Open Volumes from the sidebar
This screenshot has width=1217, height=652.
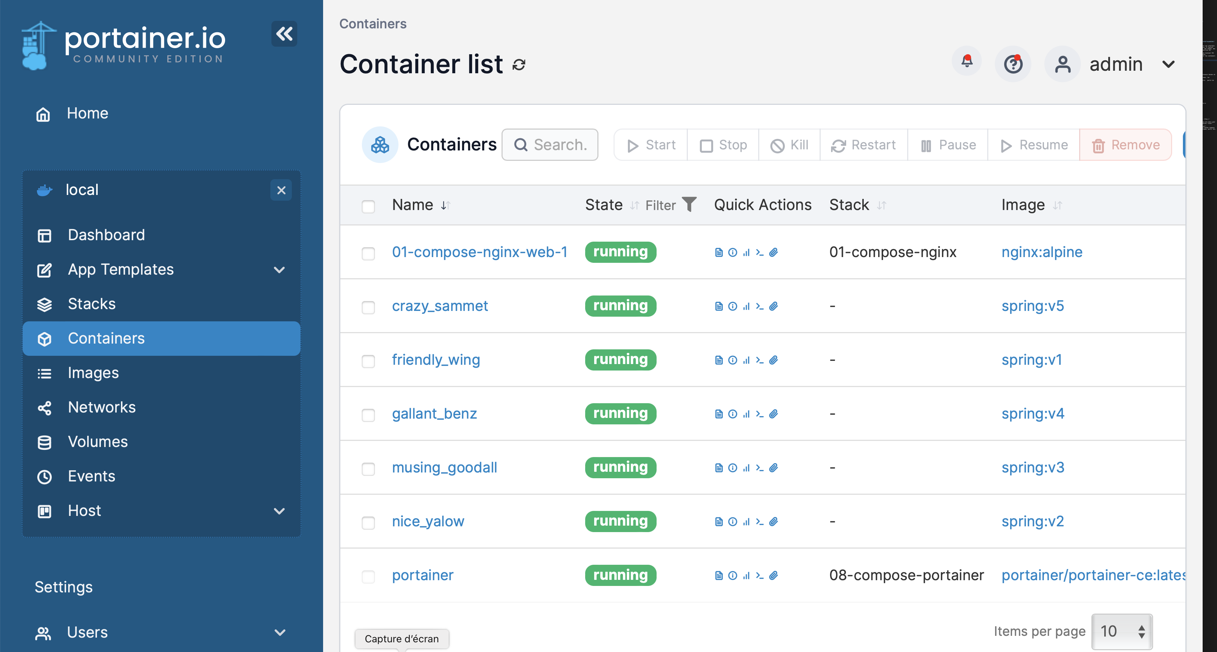click(x=98, y=442)
